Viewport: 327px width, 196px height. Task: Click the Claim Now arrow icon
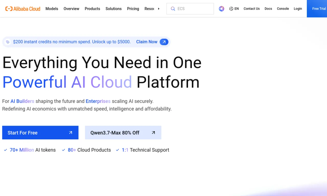164,42
